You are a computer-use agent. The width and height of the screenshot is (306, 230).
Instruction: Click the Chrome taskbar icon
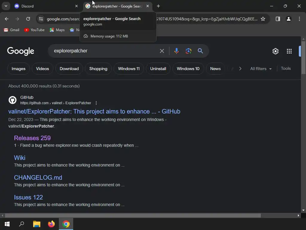click(66, 224)
